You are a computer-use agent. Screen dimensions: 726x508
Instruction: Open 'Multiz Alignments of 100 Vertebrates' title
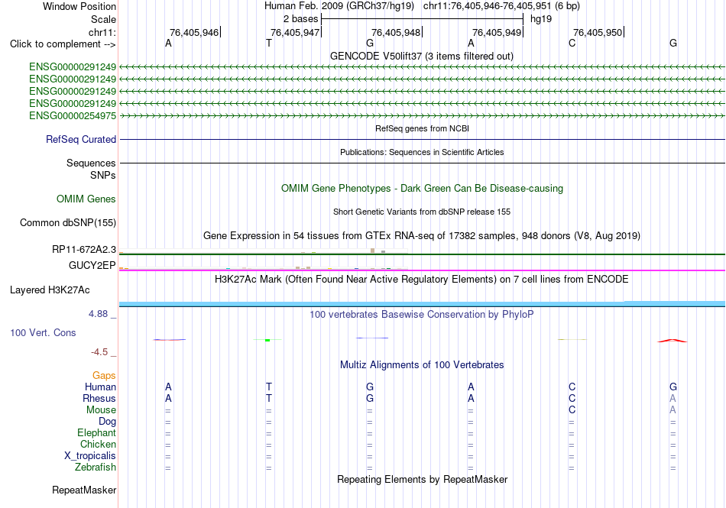tap(422, 364)
